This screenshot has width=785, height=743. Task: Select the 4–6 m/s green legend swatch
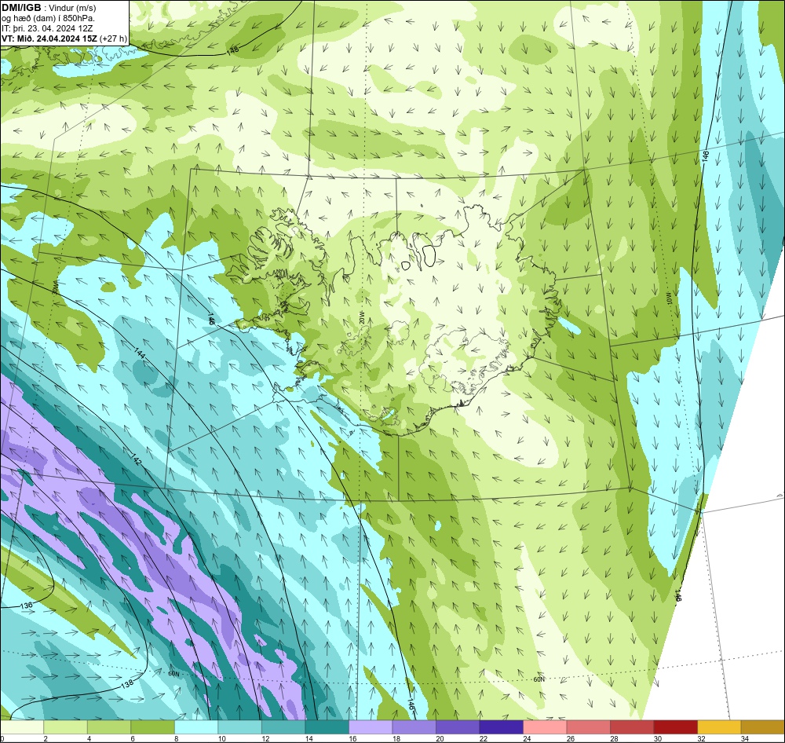109,727
